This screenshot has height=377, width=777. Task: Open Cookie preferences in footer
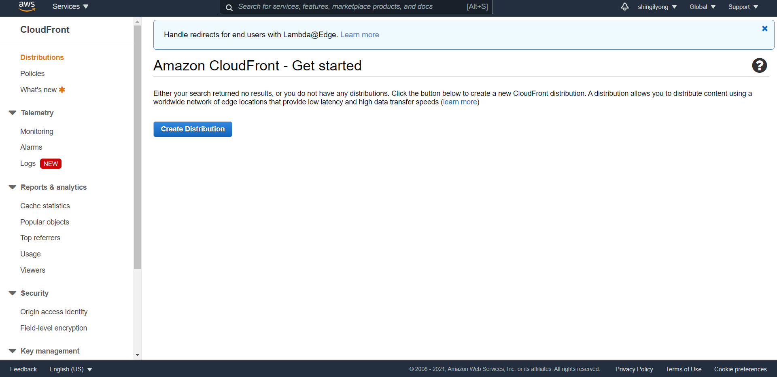[740, 369]
